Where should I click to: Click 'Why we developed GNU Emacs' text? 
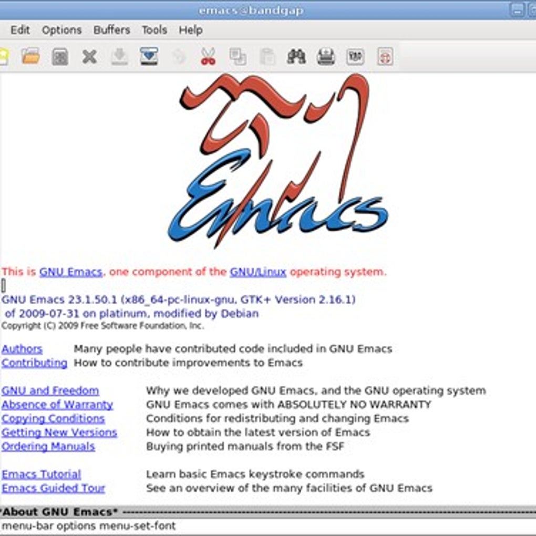(x=316, y=391)
